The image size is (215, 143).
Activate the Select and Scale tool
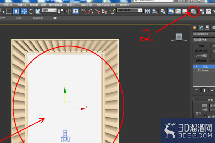(x=38, y=11)
